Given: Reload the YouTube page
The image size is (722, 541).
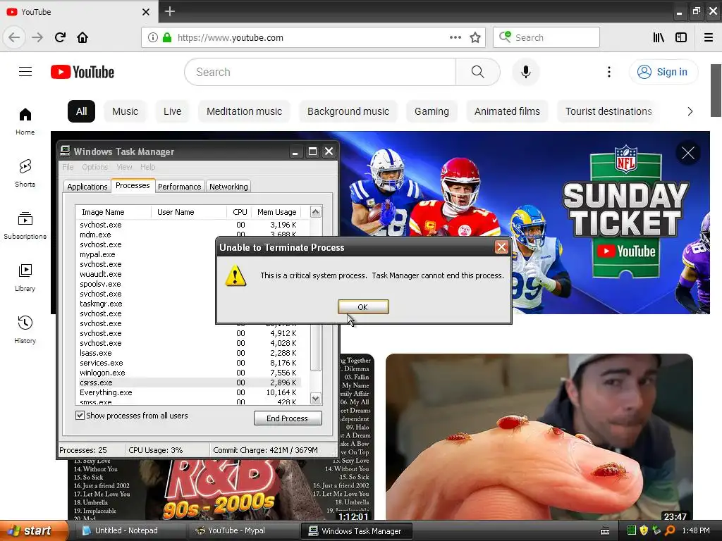Looking at the screenshot, I should (61, 37).
